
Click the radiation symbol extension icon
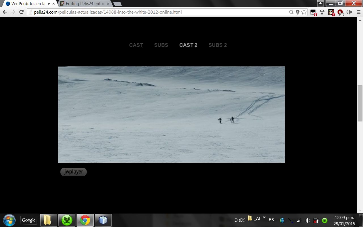coord(322,12)
